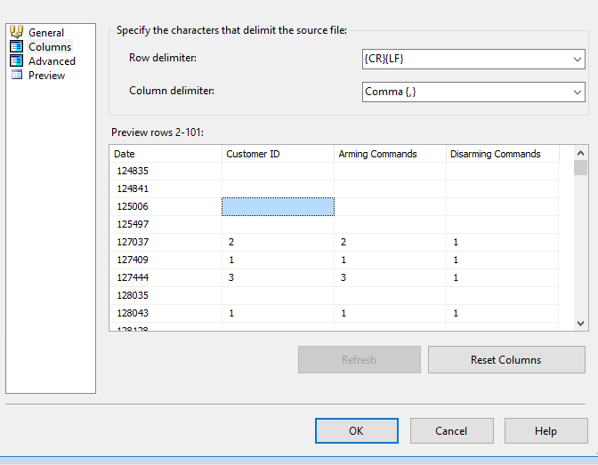Click the {CR}{LF} row delimiter field
The height and width of the screenshot is (465, 598).
click(x=473, y=59)
